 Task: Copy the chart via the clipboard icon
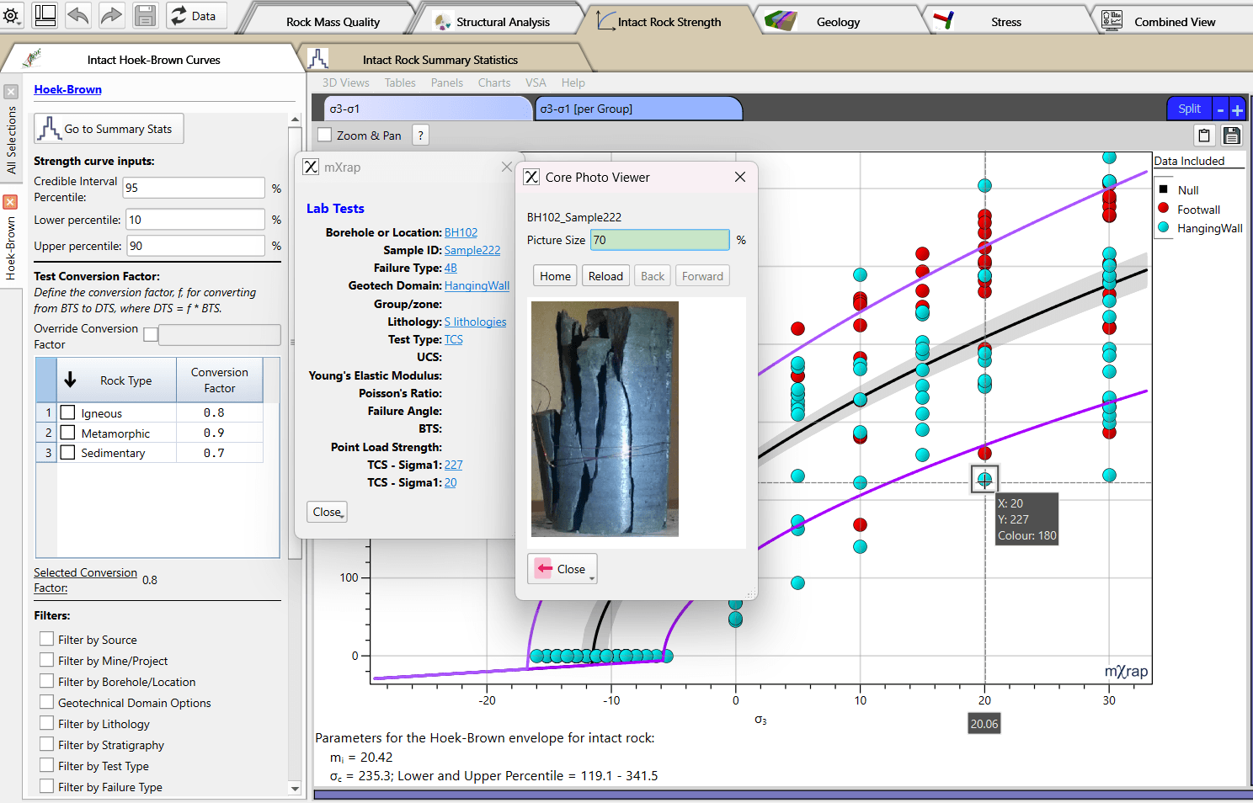pyautogui.click(x=1204, y=135)
